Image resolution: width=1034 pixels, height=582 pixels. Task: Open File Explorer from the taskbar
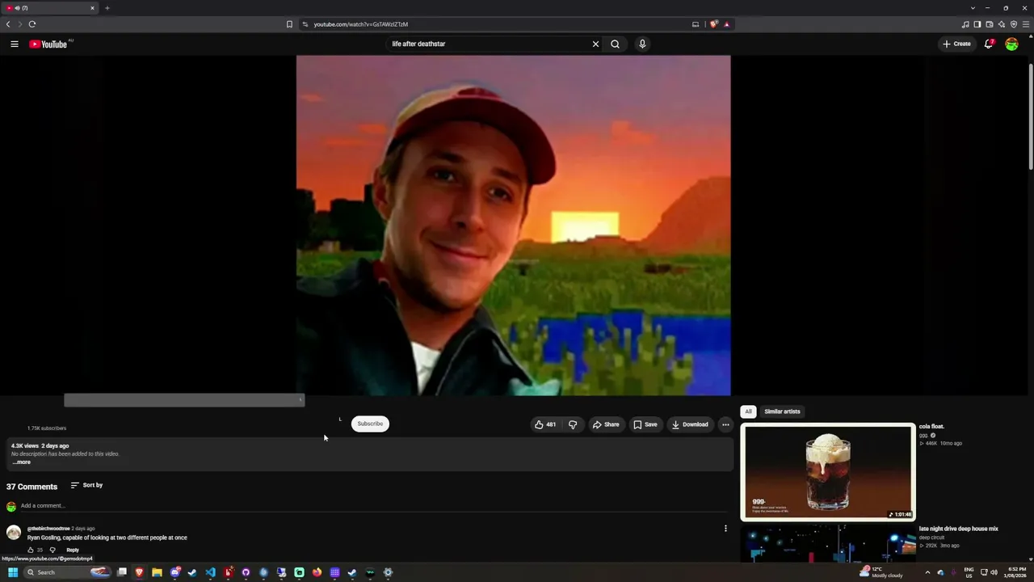tap(157, 572)
